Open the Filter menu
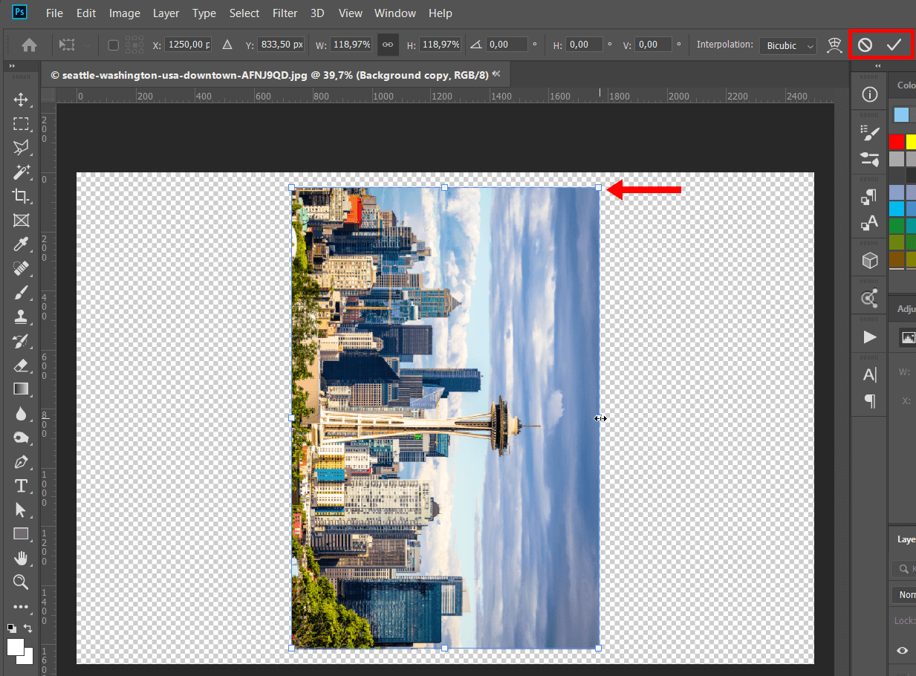Screen dimensions: 916x676 (285, 13)
